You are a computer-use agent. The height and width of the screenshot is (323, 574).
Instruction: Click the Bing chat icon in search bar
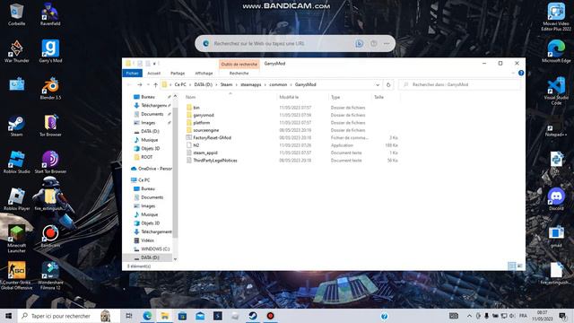359,44
